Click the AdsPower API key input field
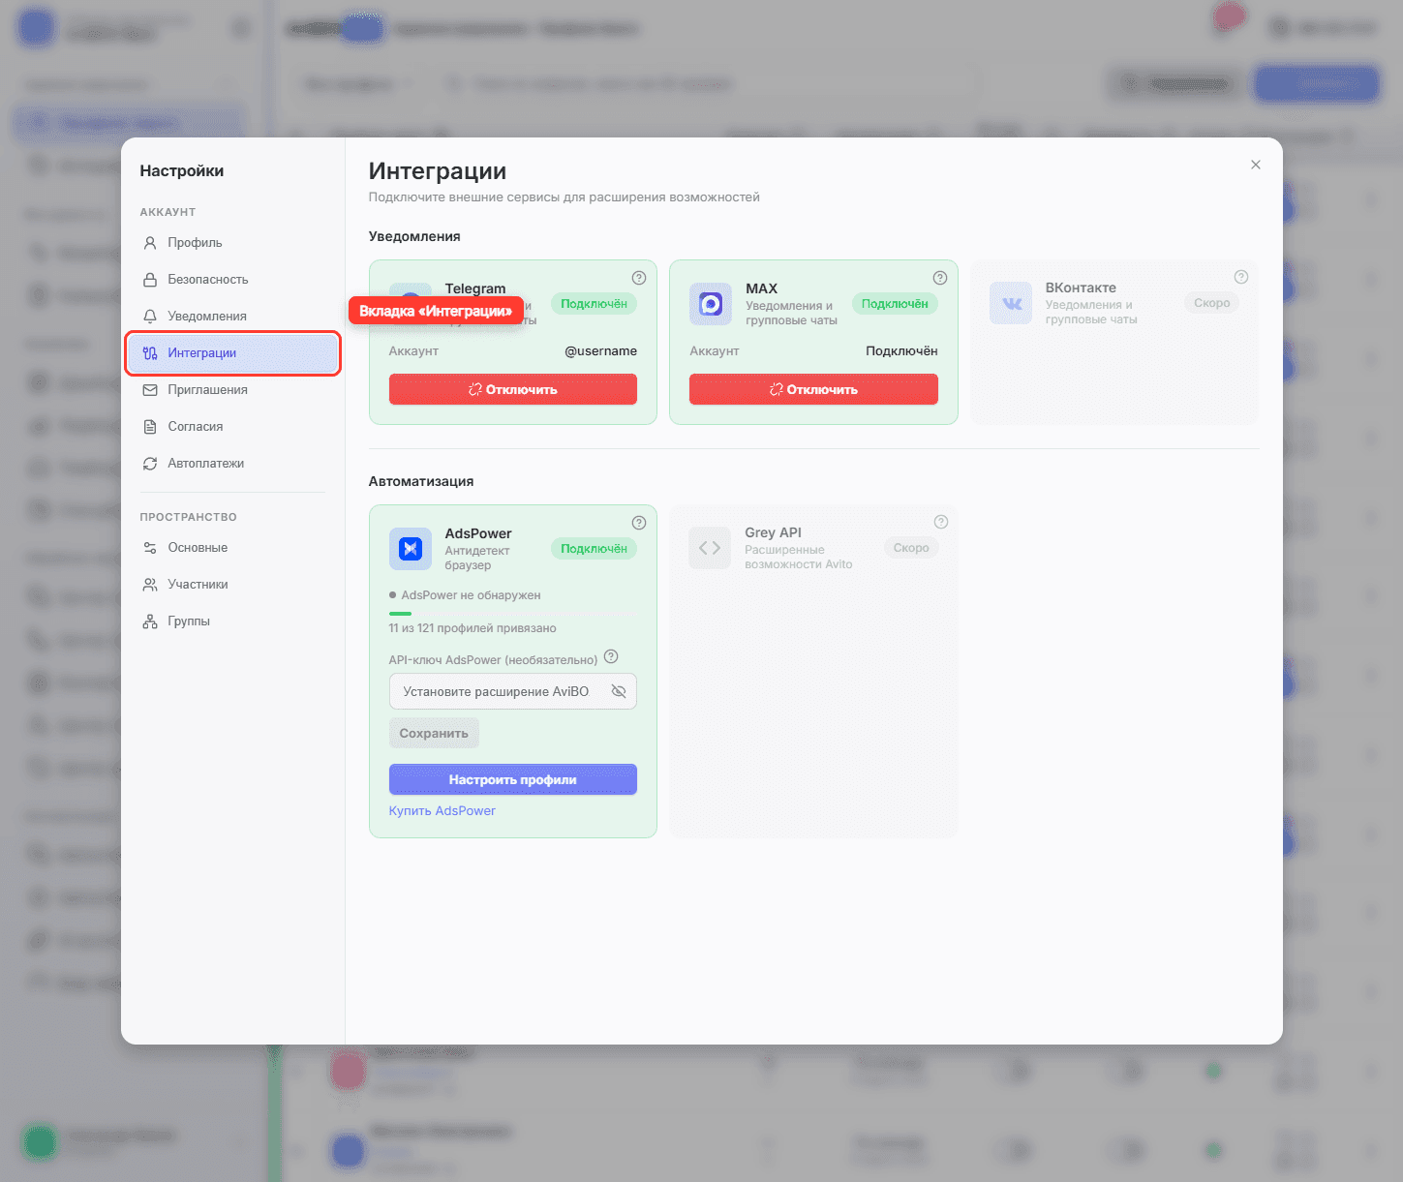Screen dimensions: 1403x1182 pyautogui.click(x=513, y=691)
